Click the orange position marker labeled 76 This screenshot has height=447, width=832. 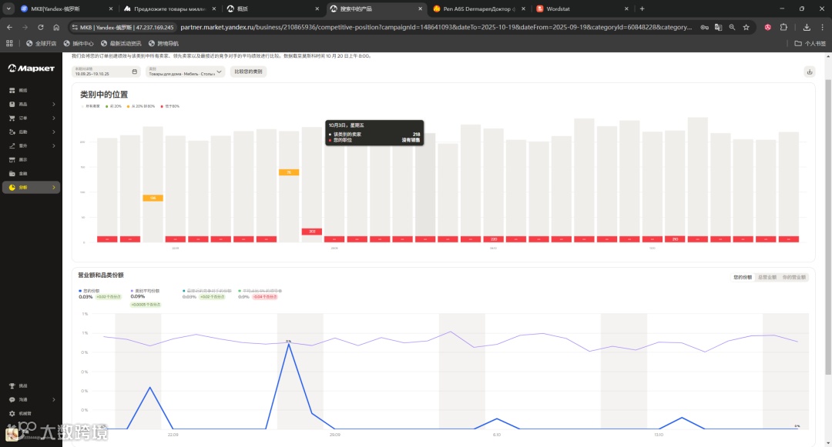[289, 172]
